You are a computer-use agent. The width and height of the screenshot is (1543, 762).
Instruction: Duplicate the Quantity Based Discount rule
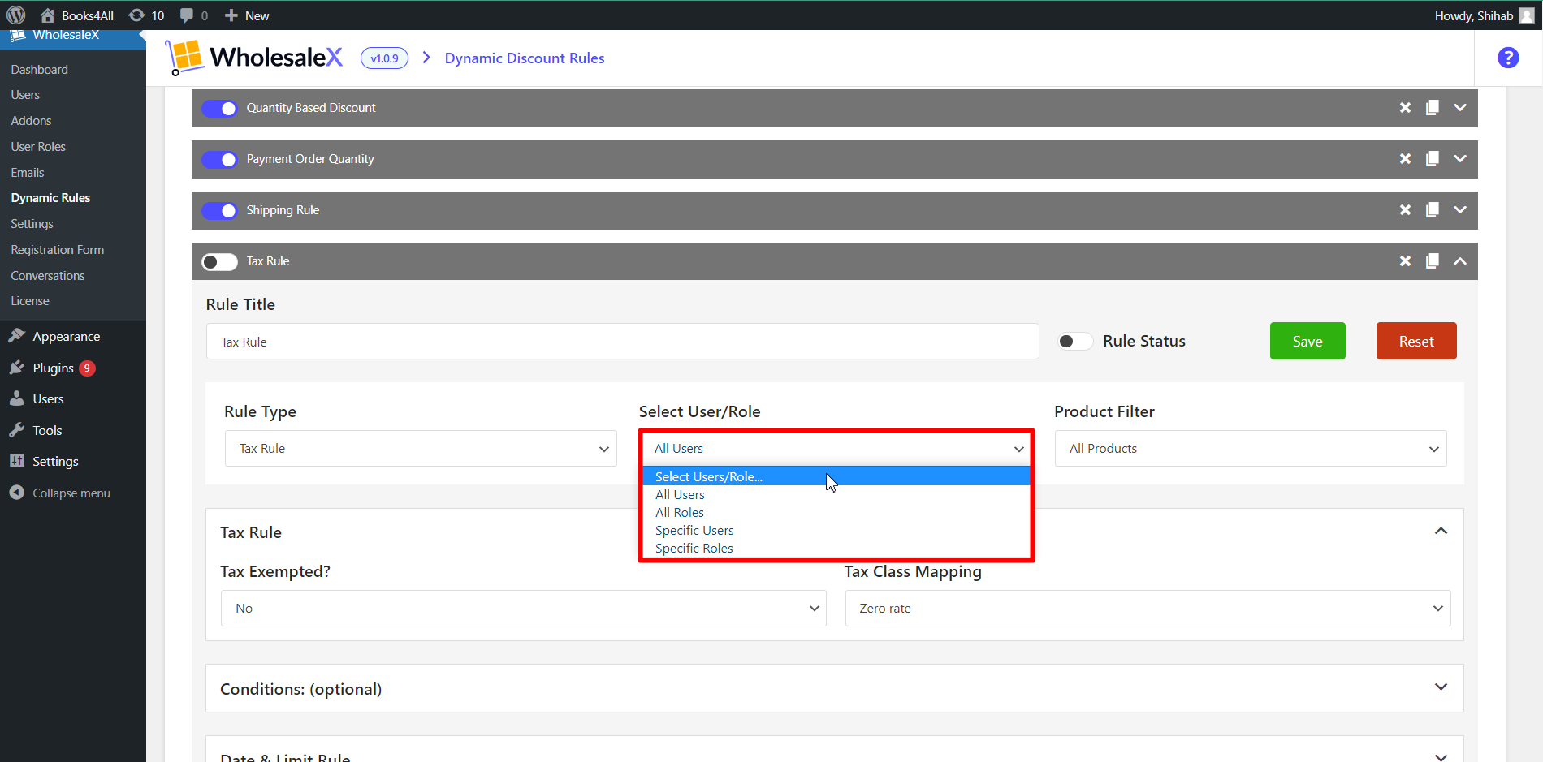pos(1433,108)
